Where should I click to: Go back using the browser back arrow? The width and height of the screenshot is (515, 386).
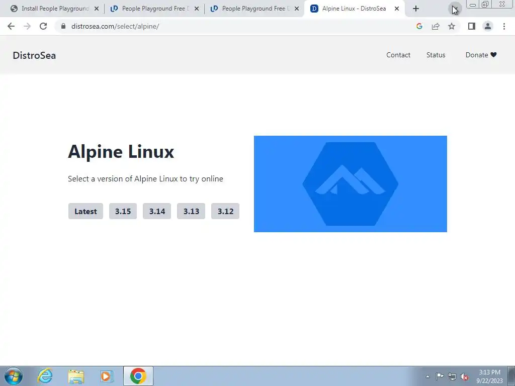pyautogui.click(x=11, y=26)
